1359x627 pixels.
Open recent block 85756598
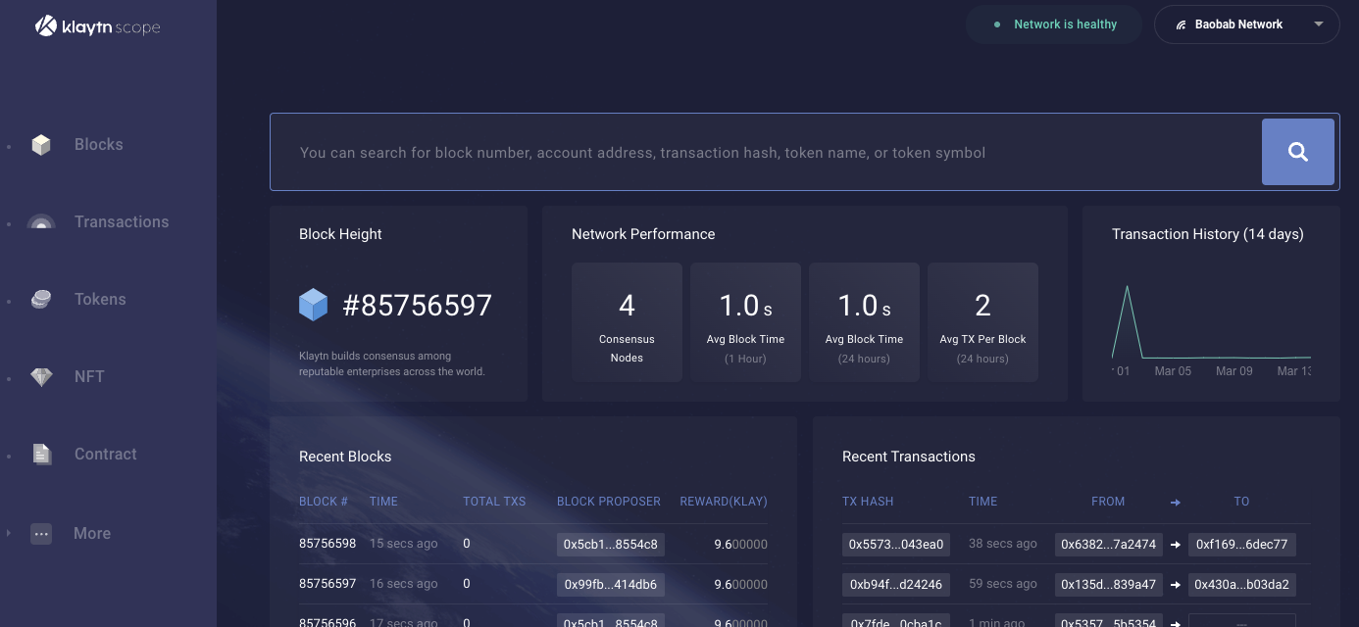point(327,543)
